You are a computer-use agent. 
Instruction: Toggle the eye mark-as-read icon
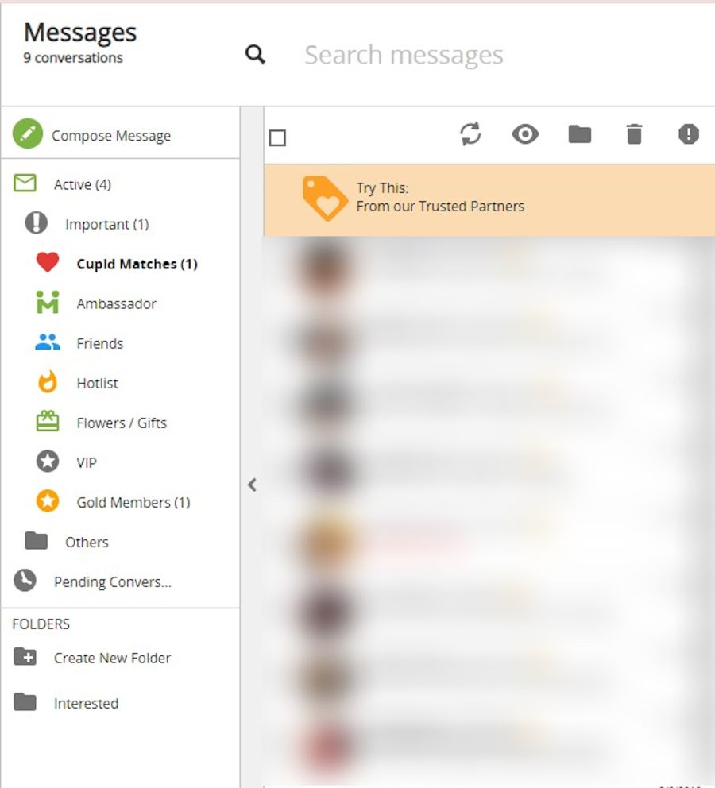(525, 134)
